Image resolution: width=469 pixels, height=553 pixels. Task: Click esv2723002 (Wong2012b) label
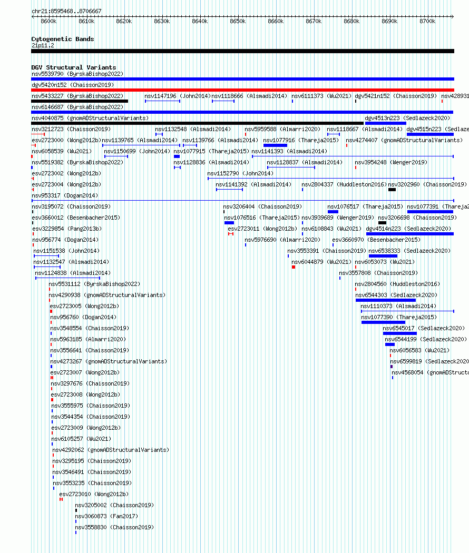(66, 173)
